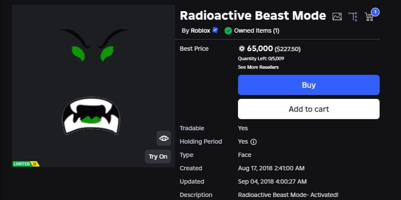The width and height of the screenshot is (401, 200).
Task: Click the Radioactive Beast Mode face thumbnail
Action: [x=93, y=86]
